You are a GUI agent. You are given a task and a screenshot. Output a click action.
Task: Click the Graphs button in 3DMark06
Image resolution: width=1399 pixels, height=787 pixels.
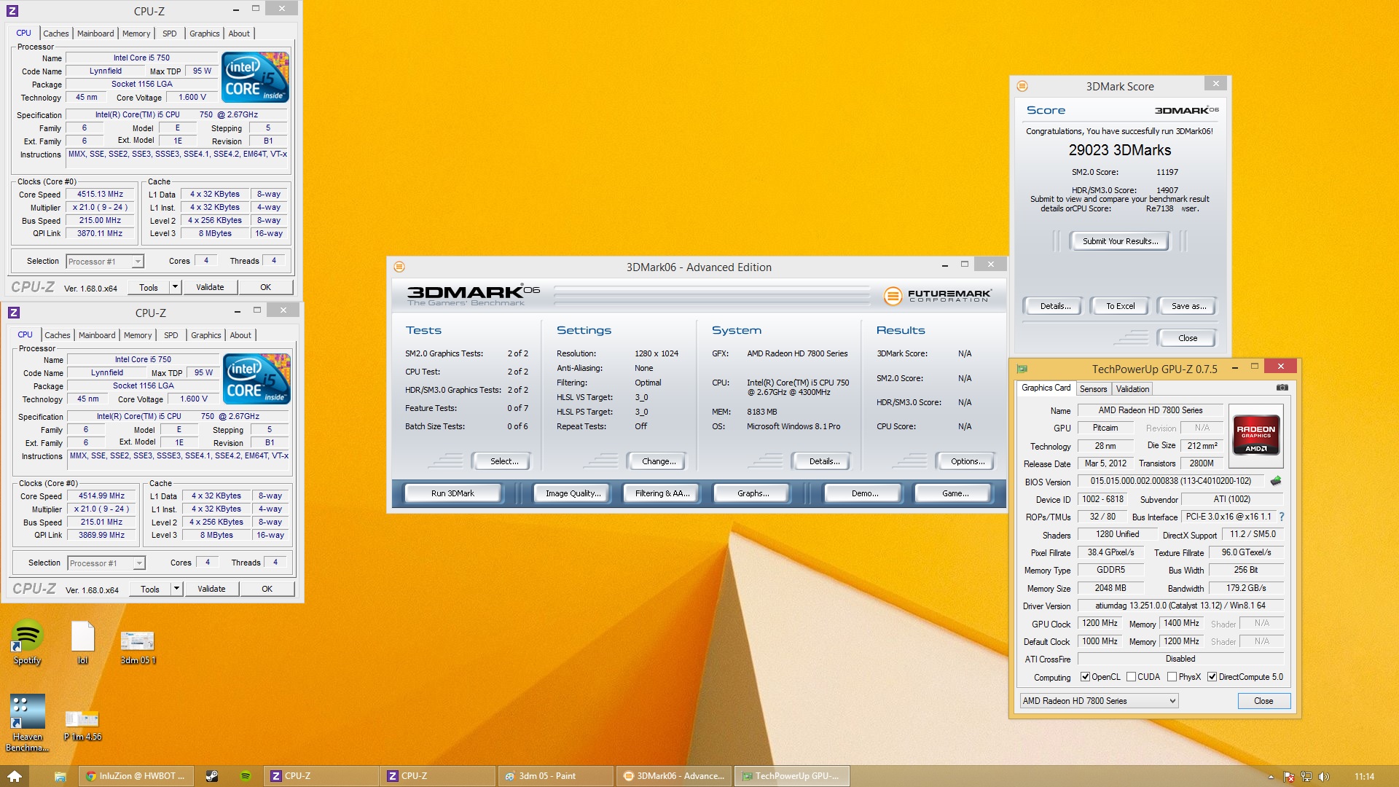(753, 493)
